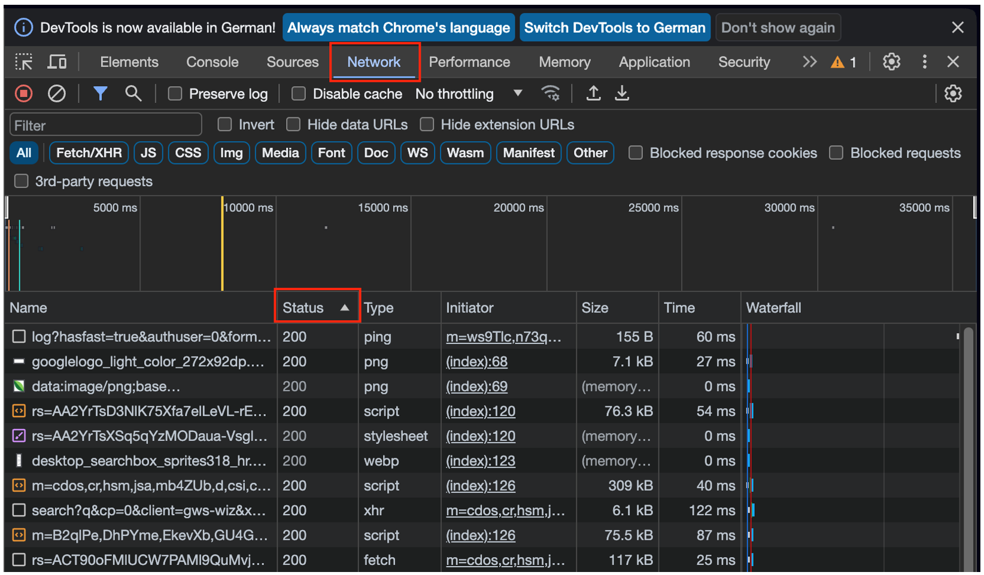Check Hide extension URLs

click(x=427, y=124)
